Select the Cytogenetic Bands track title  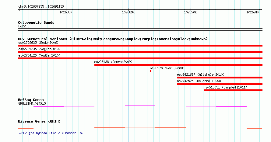[36, 23]
